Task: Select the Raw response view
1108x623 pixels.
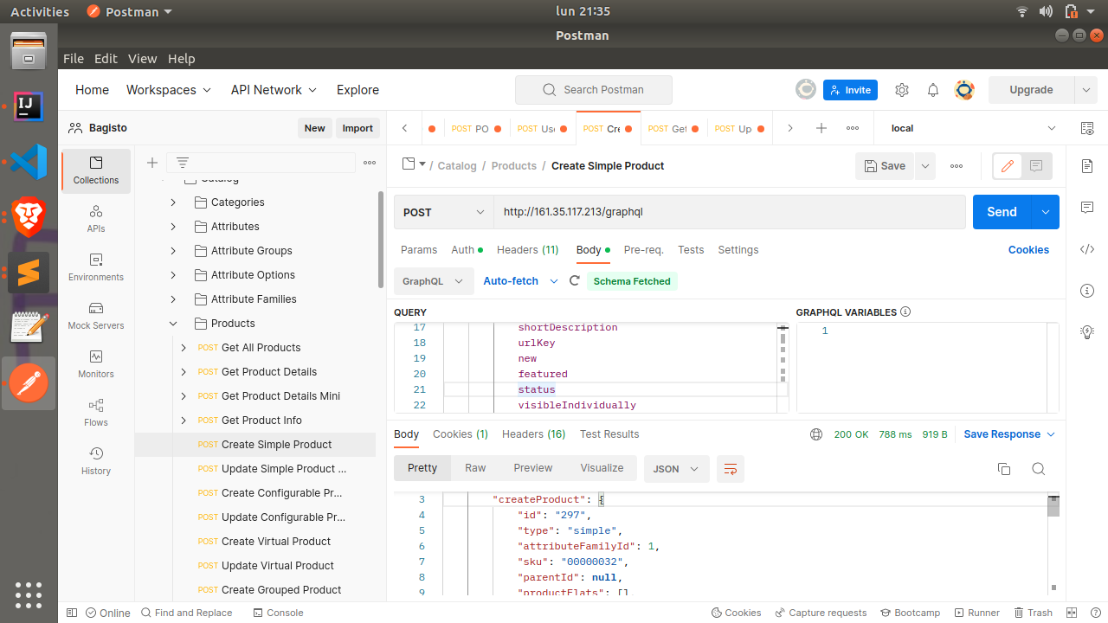Action: (x=475, y=468)
